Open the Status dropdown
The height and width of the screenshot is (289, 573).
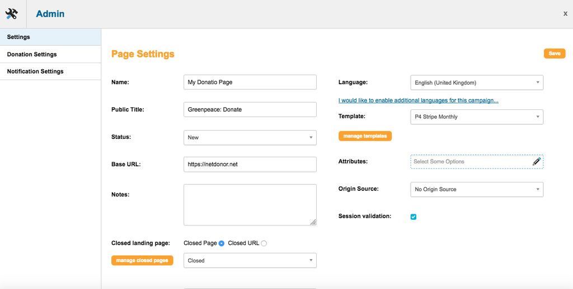250,137
